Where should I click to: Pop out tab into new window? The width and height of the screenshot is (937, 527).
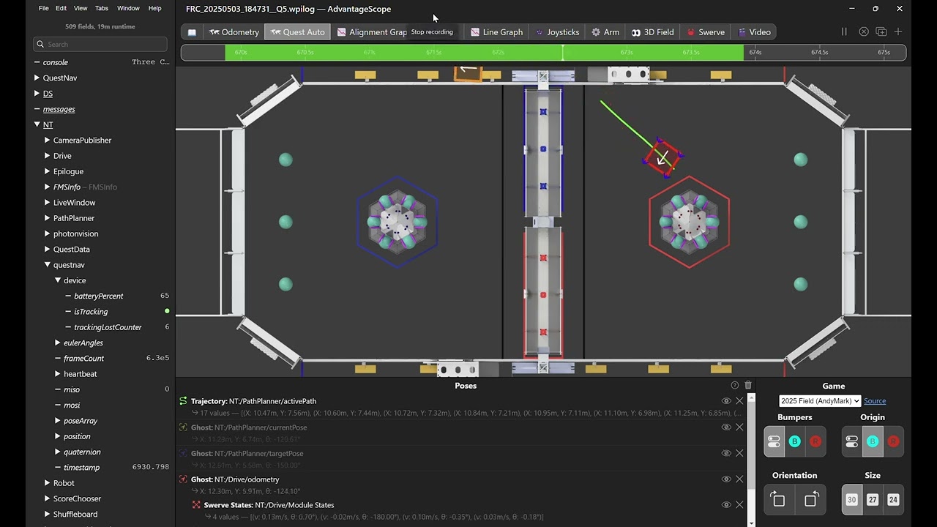(x=881, y=31)
